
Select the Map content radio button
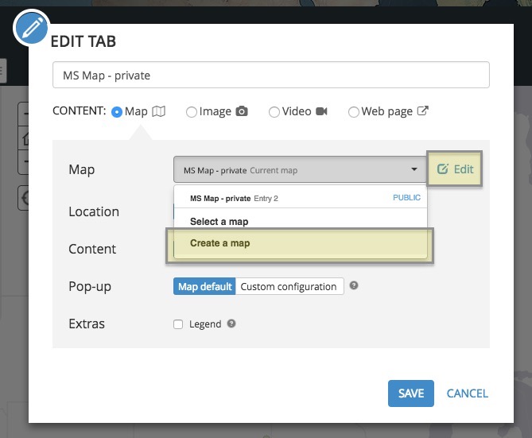pos(117,112)
